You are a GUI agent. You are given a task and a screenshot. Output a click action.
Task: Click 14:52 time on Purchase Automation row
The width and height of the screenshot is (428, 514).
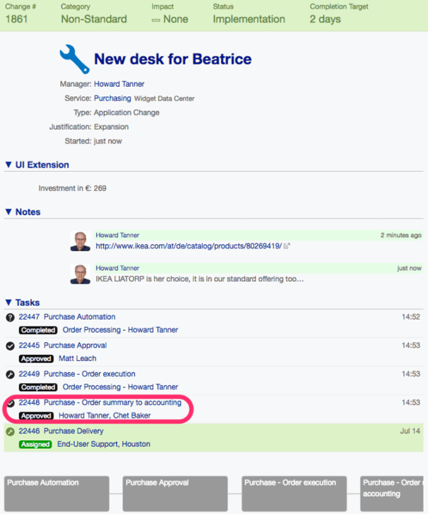click(x=411, y=317)
